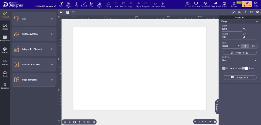Click the Background button in Inspector
The image size is (261, 125).
point(240,78)
